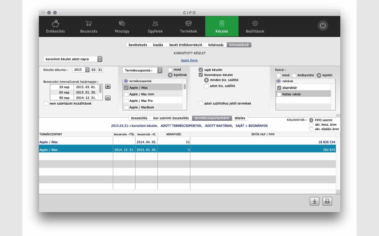379x236 pixels.
Task: Click the Apple Store link
Action: [189, 60]
